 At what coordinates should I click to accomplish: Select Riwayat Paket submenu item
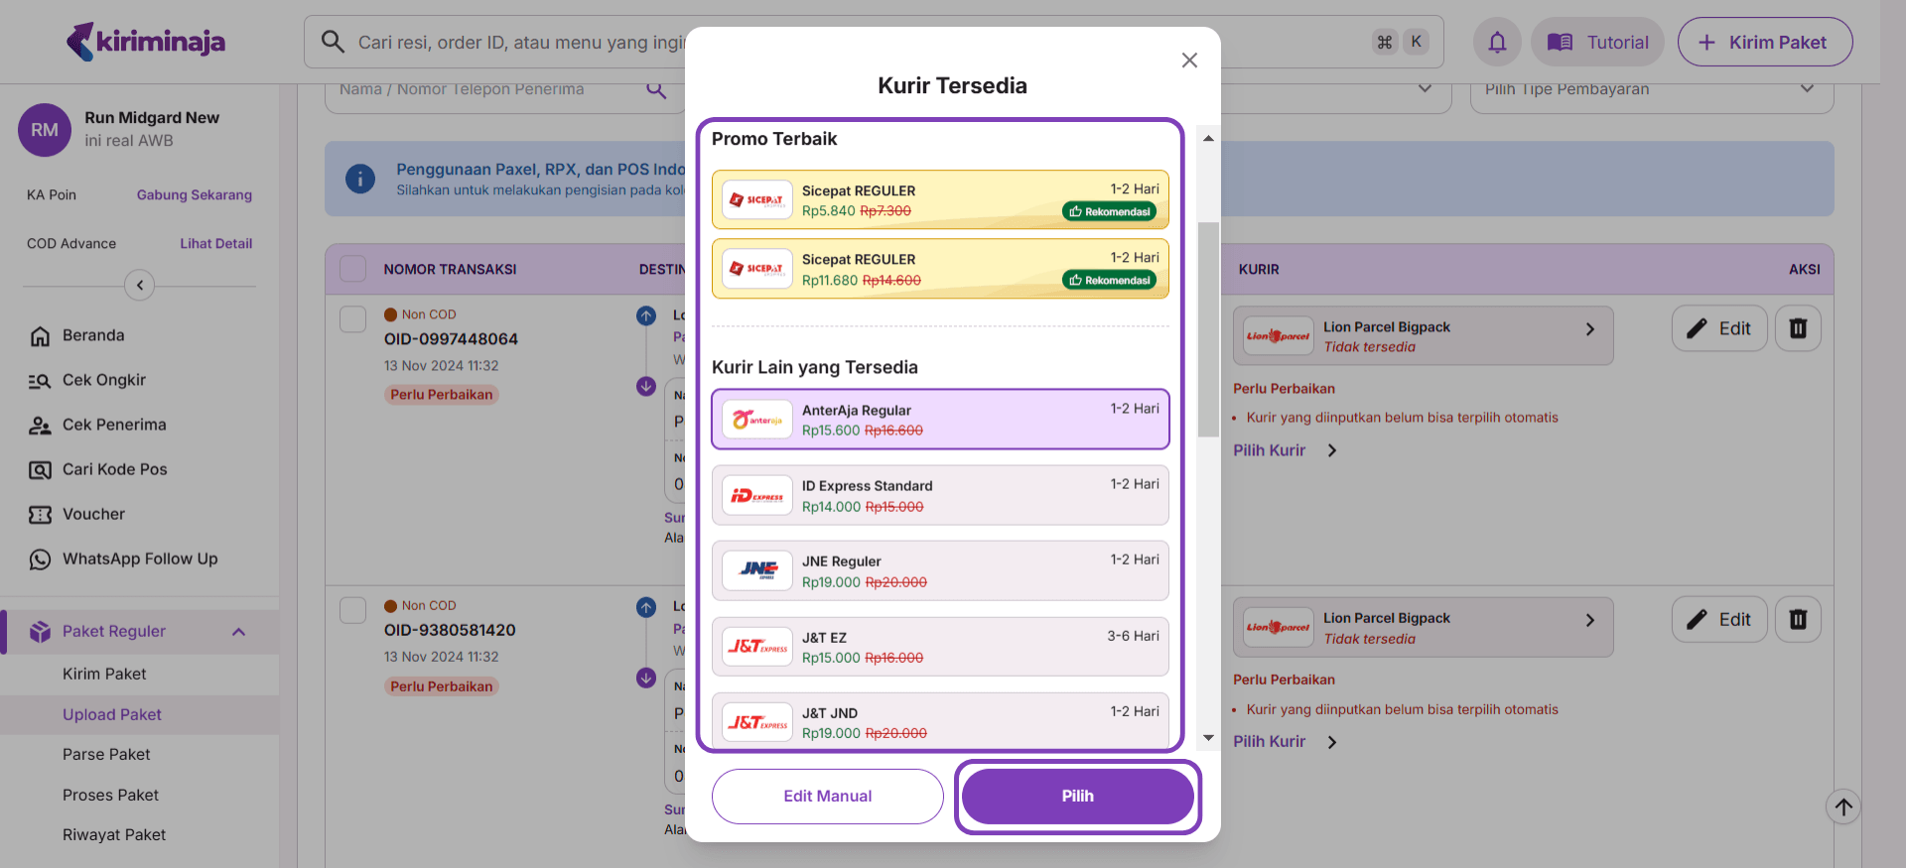[x=114, y=834]
